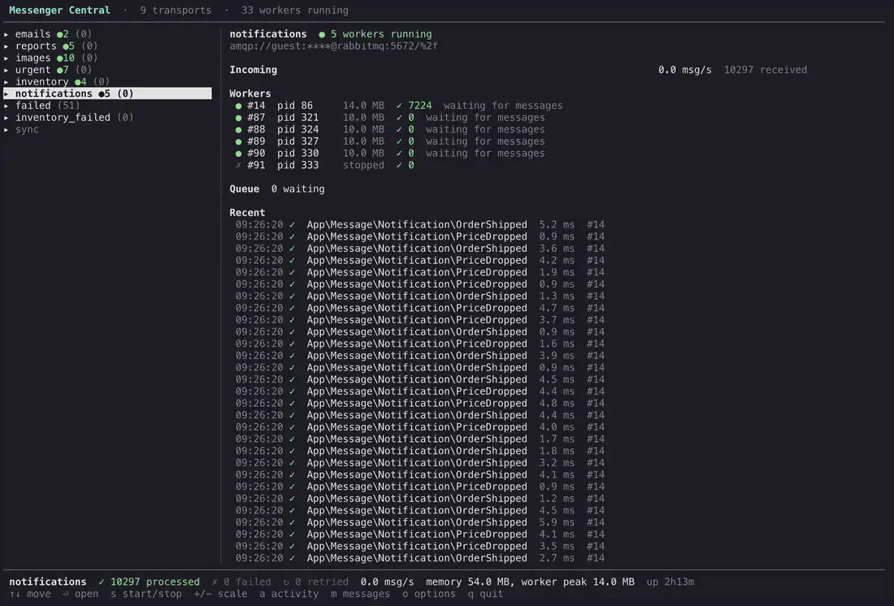
Task: Click the cross icon beside 0 failed
Action: click(x=215, y=582)
